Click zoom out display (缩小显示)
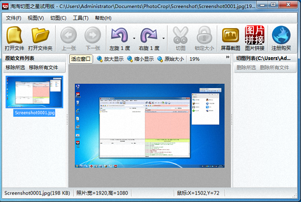301x202 pixels. [140, 59]
